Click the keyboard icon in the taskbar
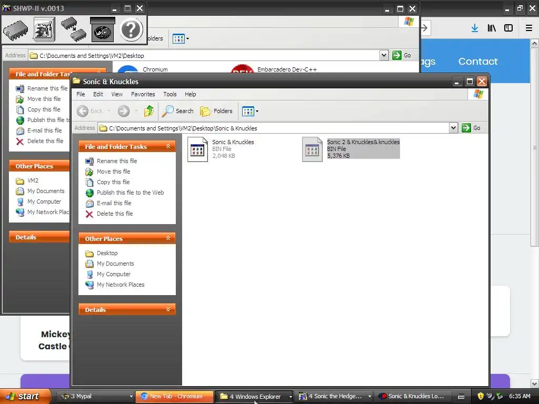This screenshot has width=539, height=404. (461, 397)
